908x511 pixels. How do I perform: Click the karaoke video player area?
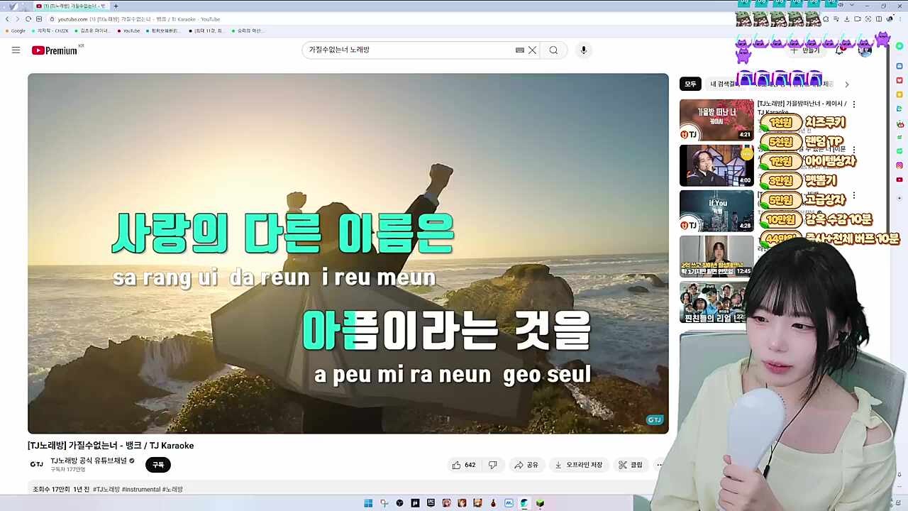coord(348,253)
